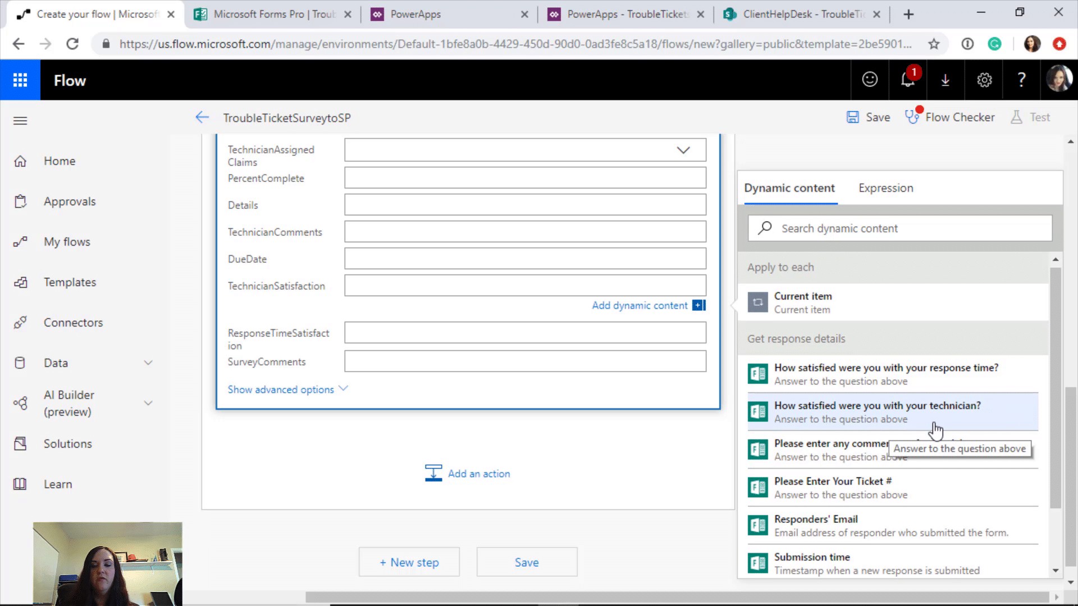Screen dimensions: 1078x606
Task: Bookmark this page with the star icon
Action: [934, 44]
